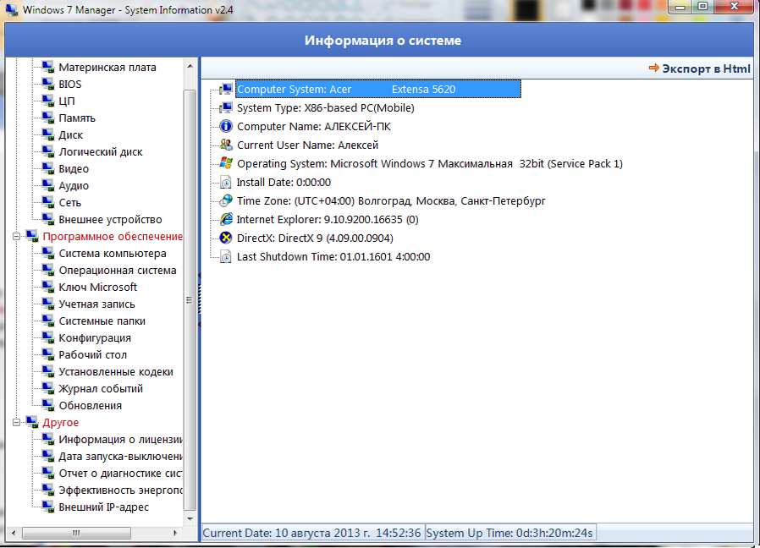Click the blue info icon for Computer Name

pos(226,126)
